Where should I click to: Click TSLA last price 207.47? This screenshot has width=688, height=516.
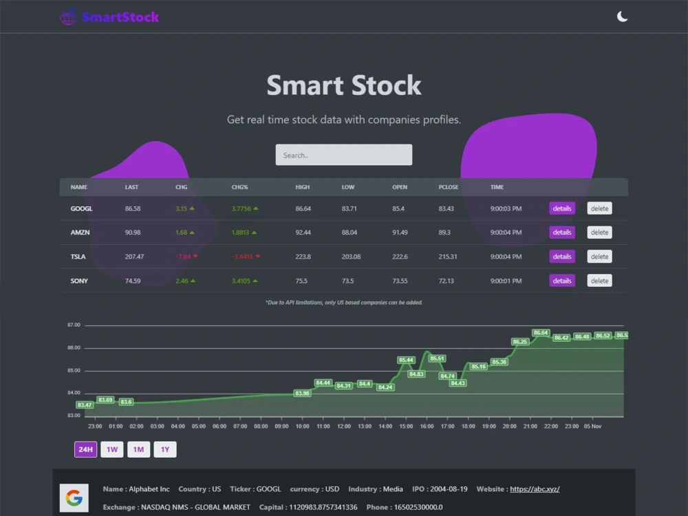tap(134, 256)
